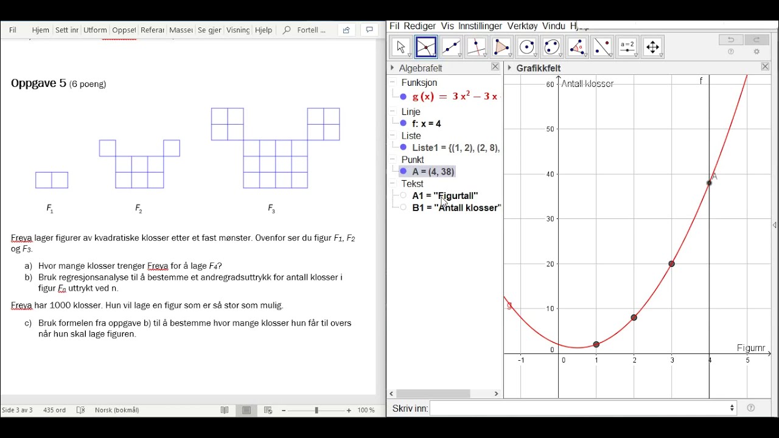
Task: Collapse the Tekst group
Action: 393,183
